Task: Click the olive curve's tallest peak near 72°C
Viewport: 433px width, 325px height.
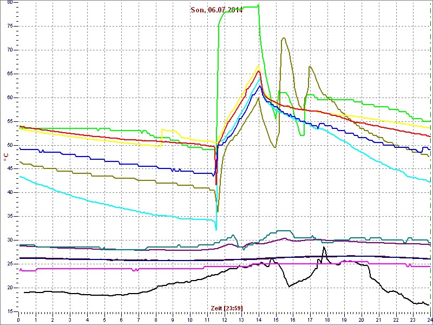Action: pyautogui.click(x=284, y=38)
